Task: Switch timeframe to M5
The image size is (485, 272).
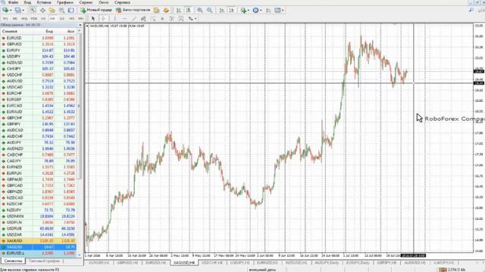Action: (x=14, y=18)
